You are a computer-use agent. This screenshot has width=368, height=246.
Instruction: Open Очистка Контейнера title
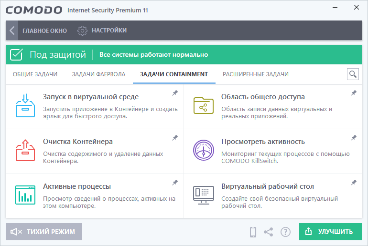pyautogui.click(x=78, y=142)
